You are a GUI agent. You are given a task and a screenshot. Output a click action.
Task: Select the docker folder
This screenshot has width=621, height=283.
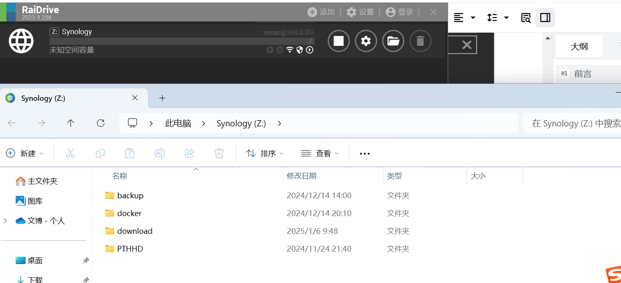129,213
